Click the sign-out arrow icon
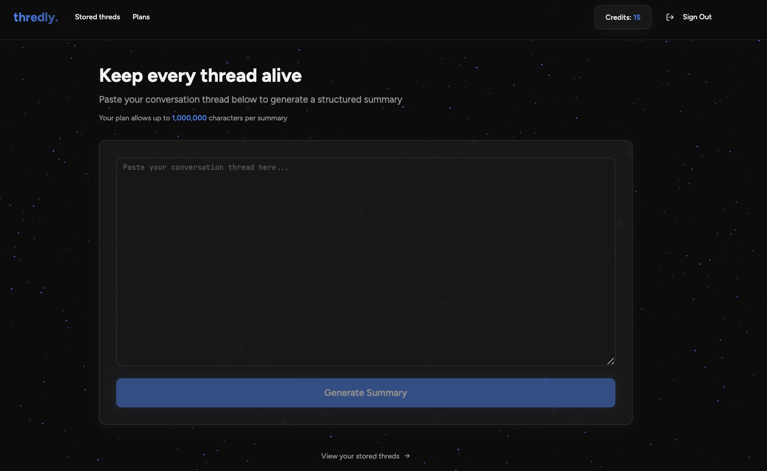767x471 pixels. (670, 17)
